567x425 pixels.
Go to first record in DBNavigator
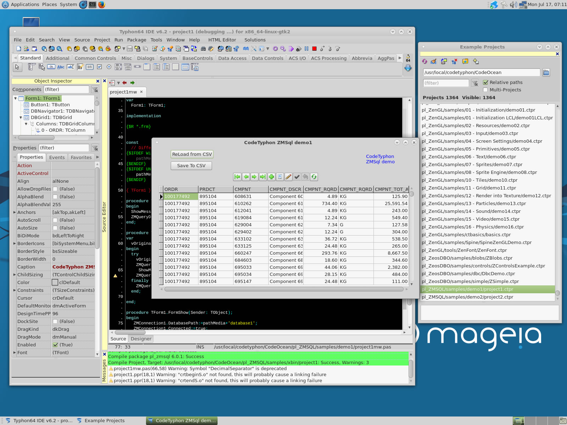pyautogui.click(x=237, y=177)
